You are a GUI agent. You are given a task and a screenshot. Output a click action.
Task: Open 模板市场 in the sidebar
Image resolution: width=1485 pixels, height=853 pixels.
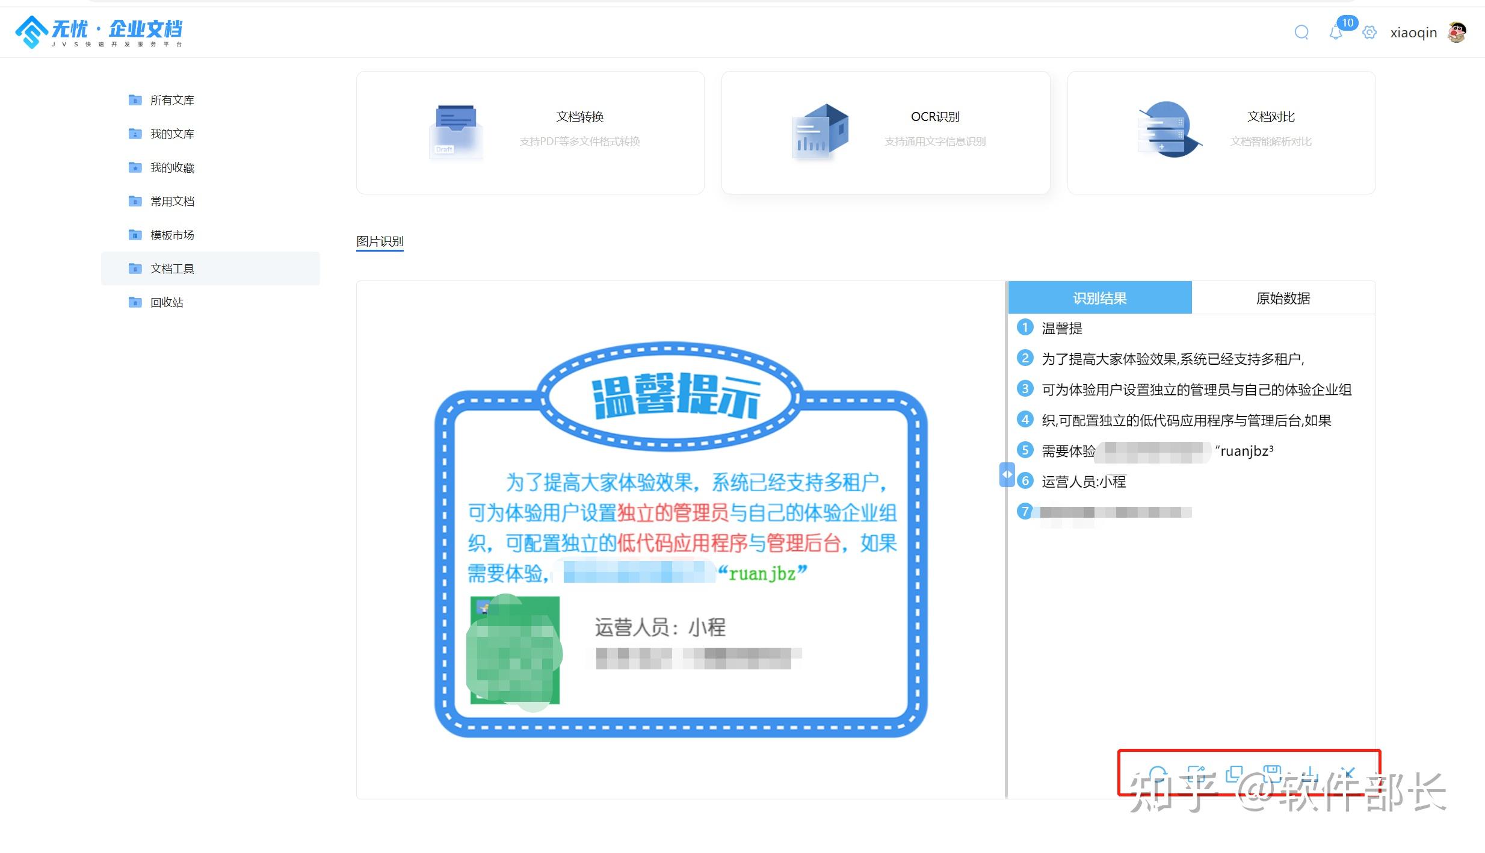coord(211,235)
